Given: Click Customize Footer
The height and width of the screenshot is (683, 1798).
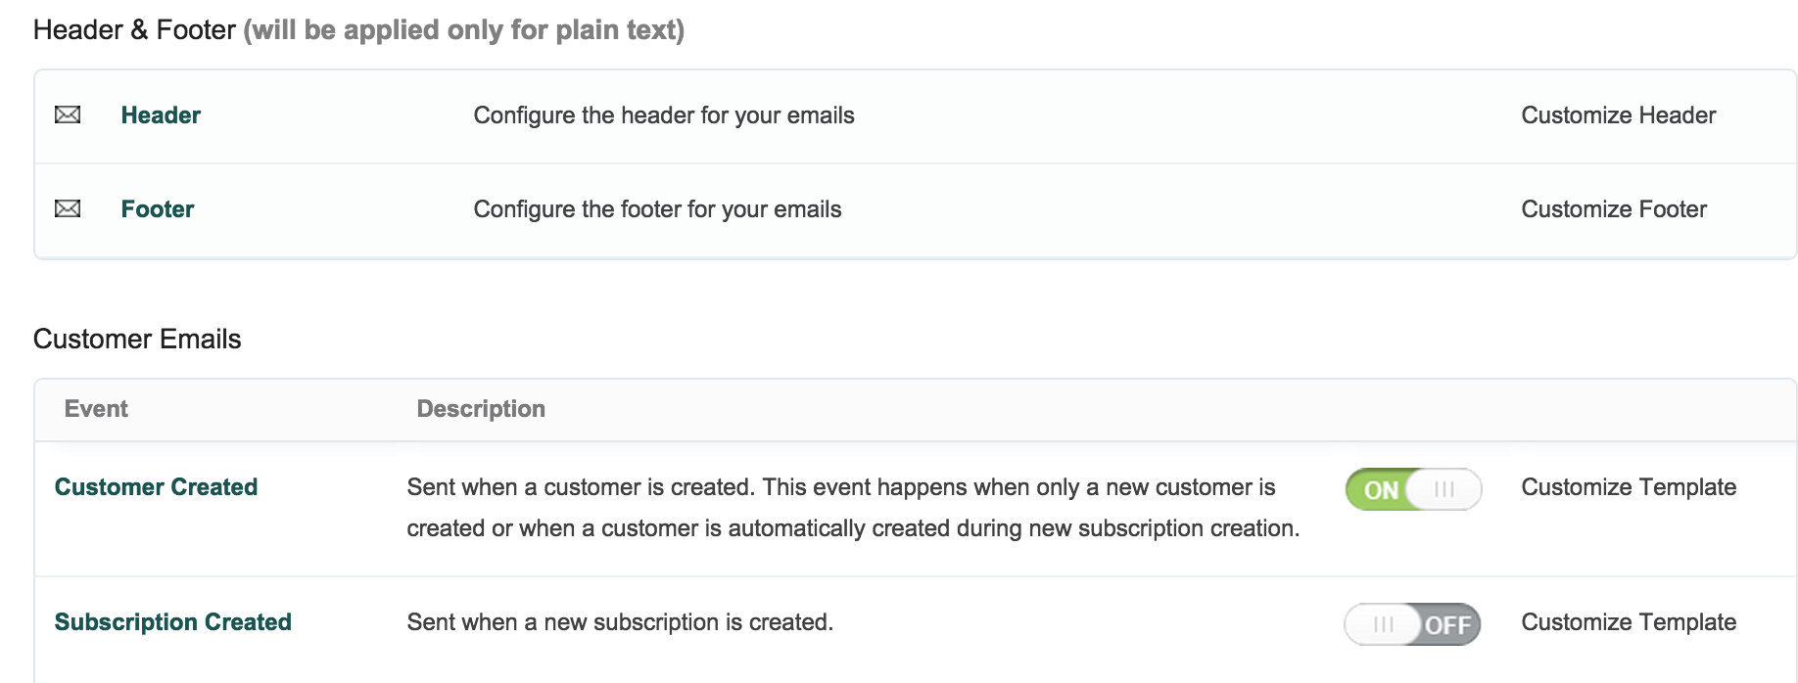Looking at the screenshot, I should [x=1613, y=209].
